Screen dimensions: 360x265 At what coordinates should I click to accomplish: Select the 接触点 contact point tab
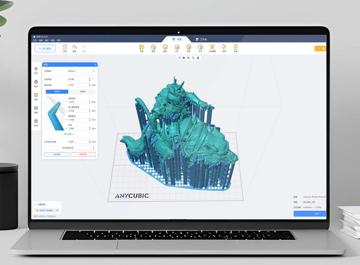56,91
